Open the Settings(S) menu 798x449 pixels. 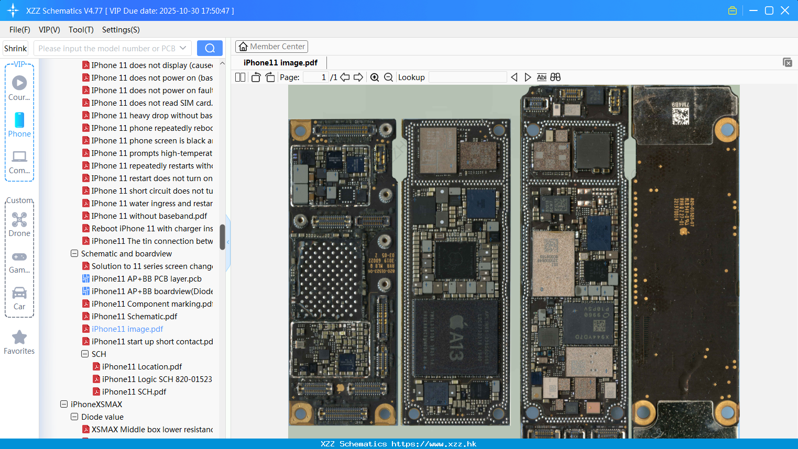121,30
